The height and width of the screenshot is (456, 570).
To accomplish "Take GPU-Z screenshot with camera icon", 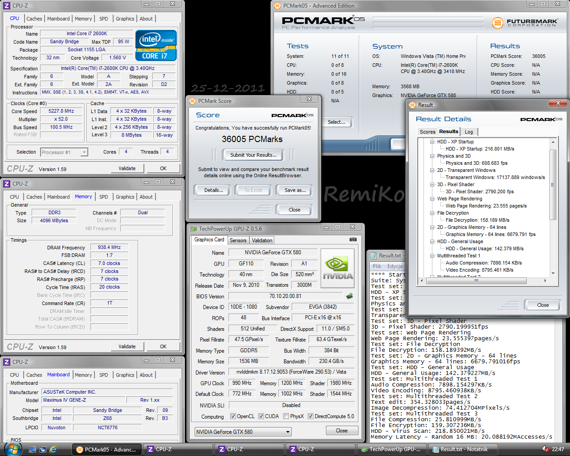I will pos(353,240).
